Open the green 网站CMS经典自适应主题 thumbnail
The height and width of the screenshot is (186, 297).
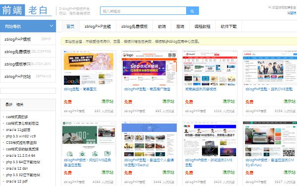tap(89, 139)
